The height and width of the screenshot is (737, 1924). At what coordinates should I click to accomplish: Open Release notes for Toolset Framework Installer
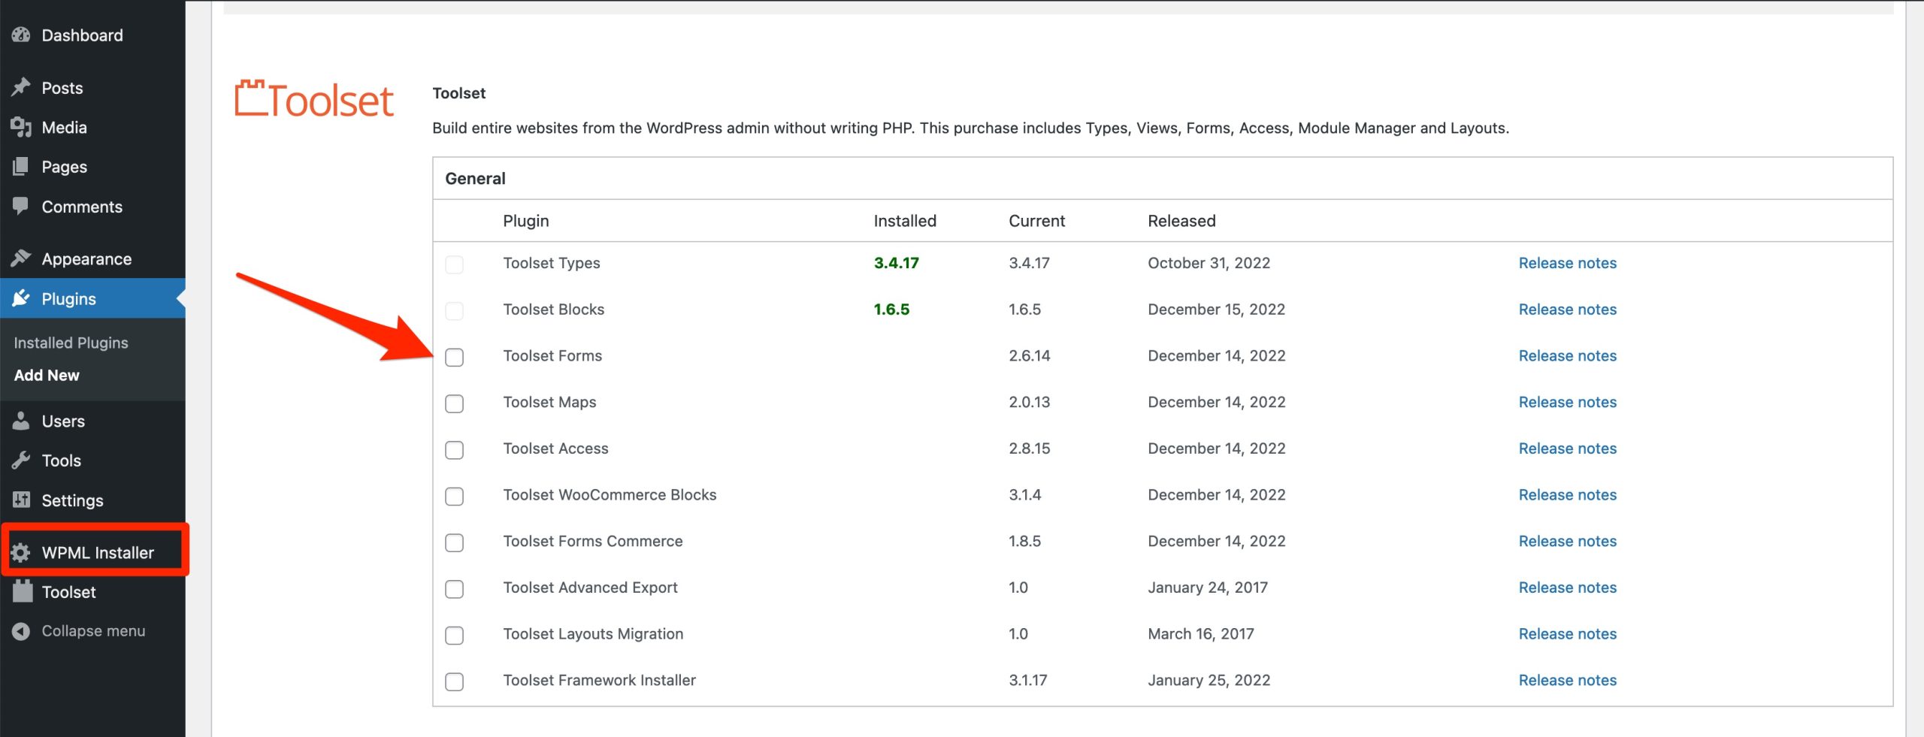[1567, 680]
